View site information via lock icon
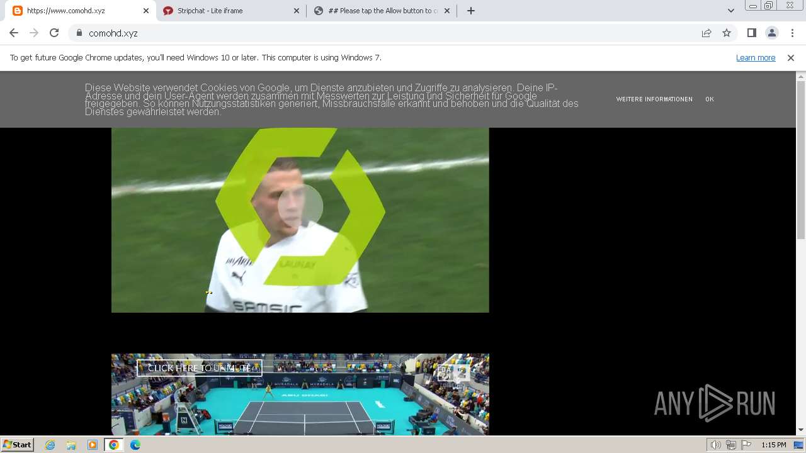Viewport: 806px width, 453px height. [x=79, y=33]
